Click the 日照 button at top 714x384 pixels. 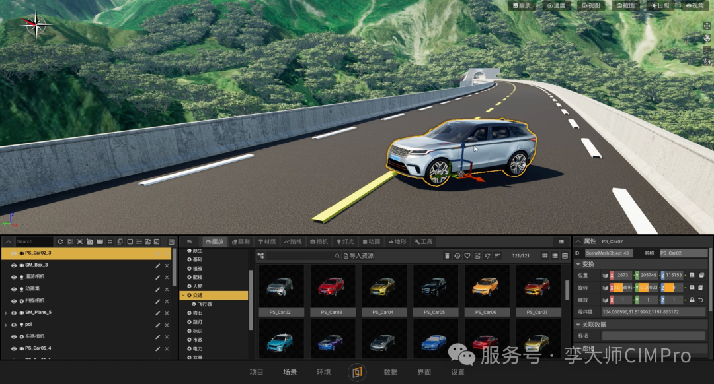click(660, 5)
